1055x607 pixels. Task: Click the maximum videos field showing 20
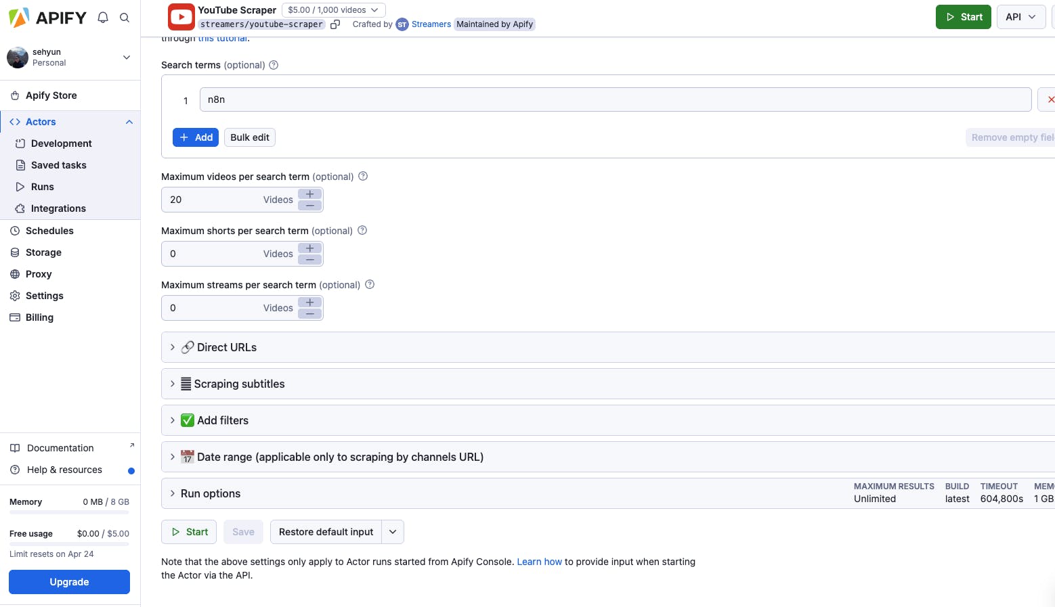click(x=230, y=200)
